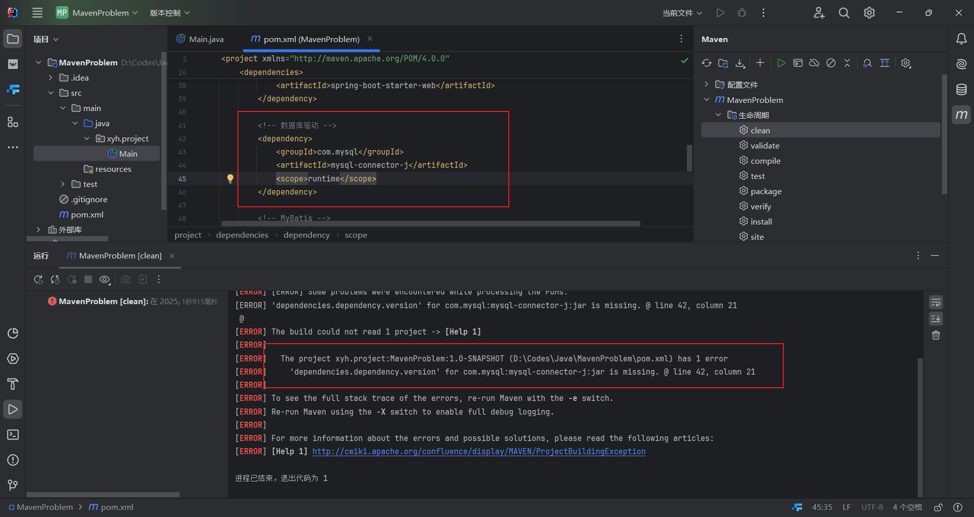Download sources and documentation icon

tap(740, 63)
